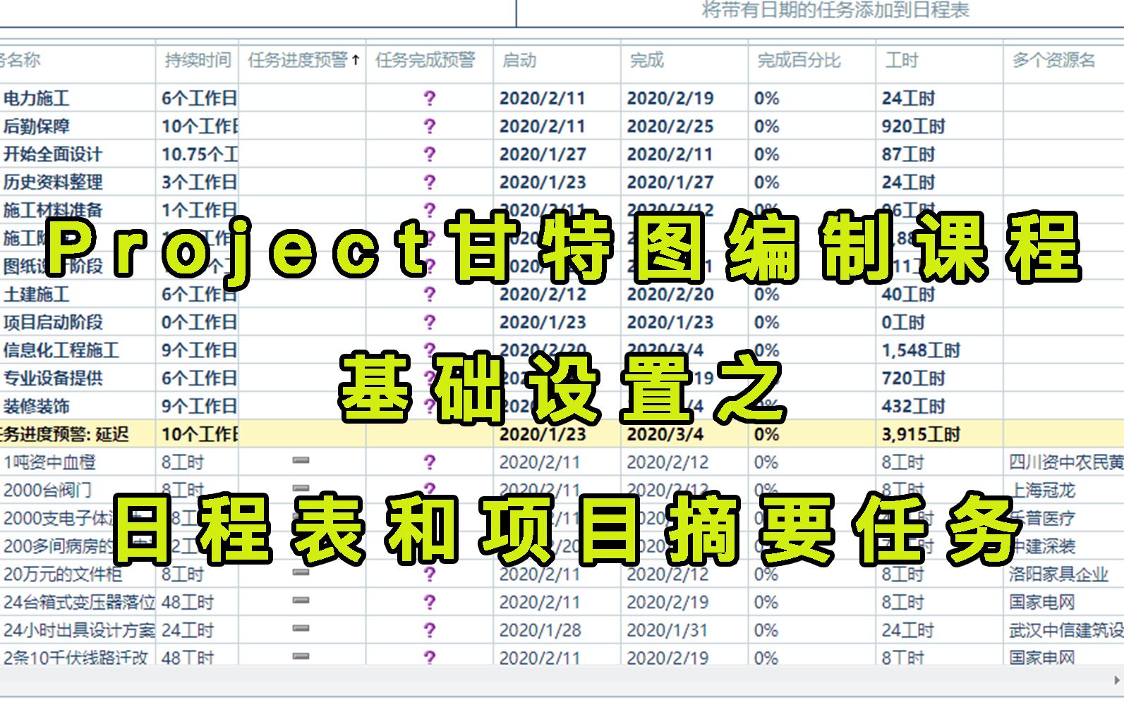
Task: Click resource name 洛阳家具企业
Action: 1059,574
